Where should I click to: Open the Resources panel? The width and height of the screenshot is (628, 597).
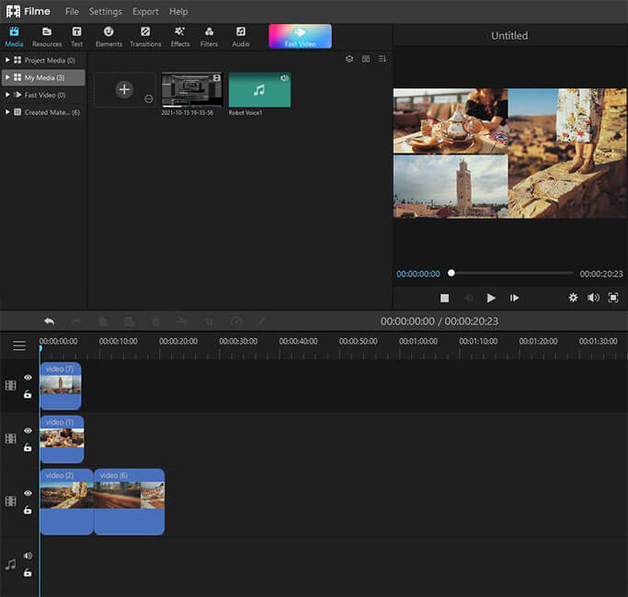tap(47, 37)
